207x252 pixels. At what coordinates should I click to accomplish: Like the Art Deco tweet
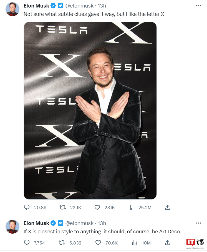(98, 243)
